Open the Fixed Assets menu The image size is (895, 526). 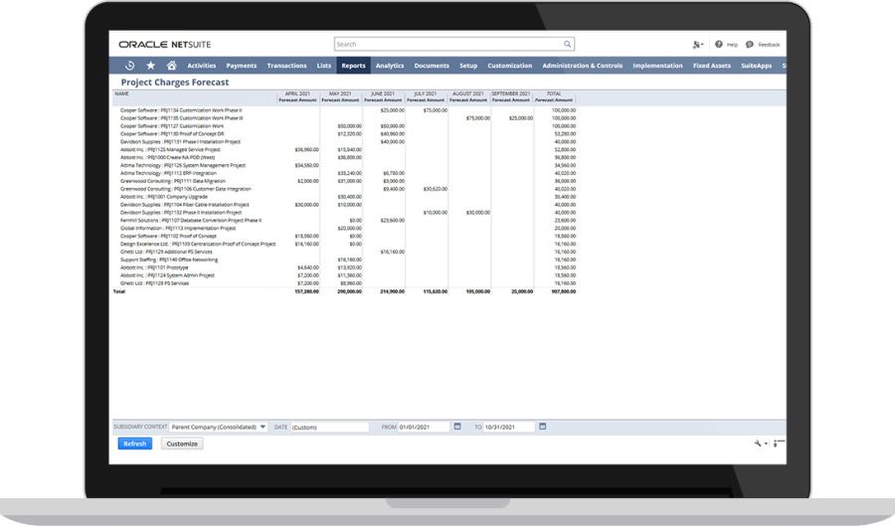point(712,66)
